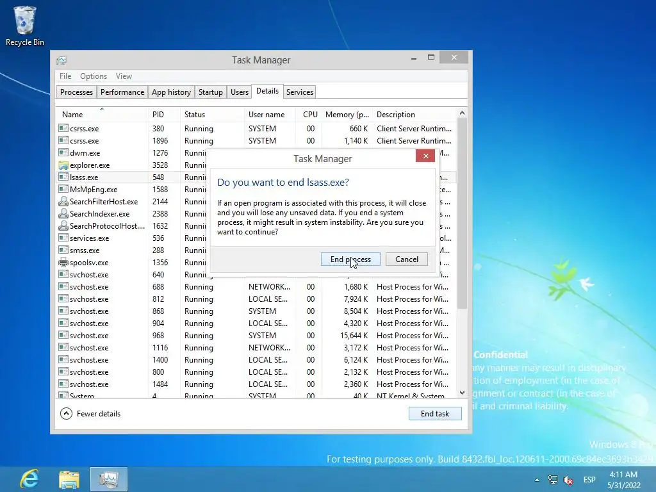Click the Task Manager title bar icon
The width and height of the screenshot is (656, 492).
61,60
